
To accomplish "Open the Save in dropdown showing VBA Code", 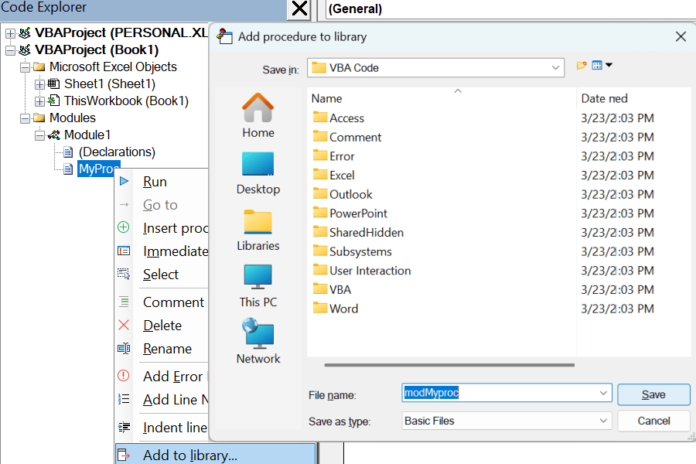I will (555, 67).
